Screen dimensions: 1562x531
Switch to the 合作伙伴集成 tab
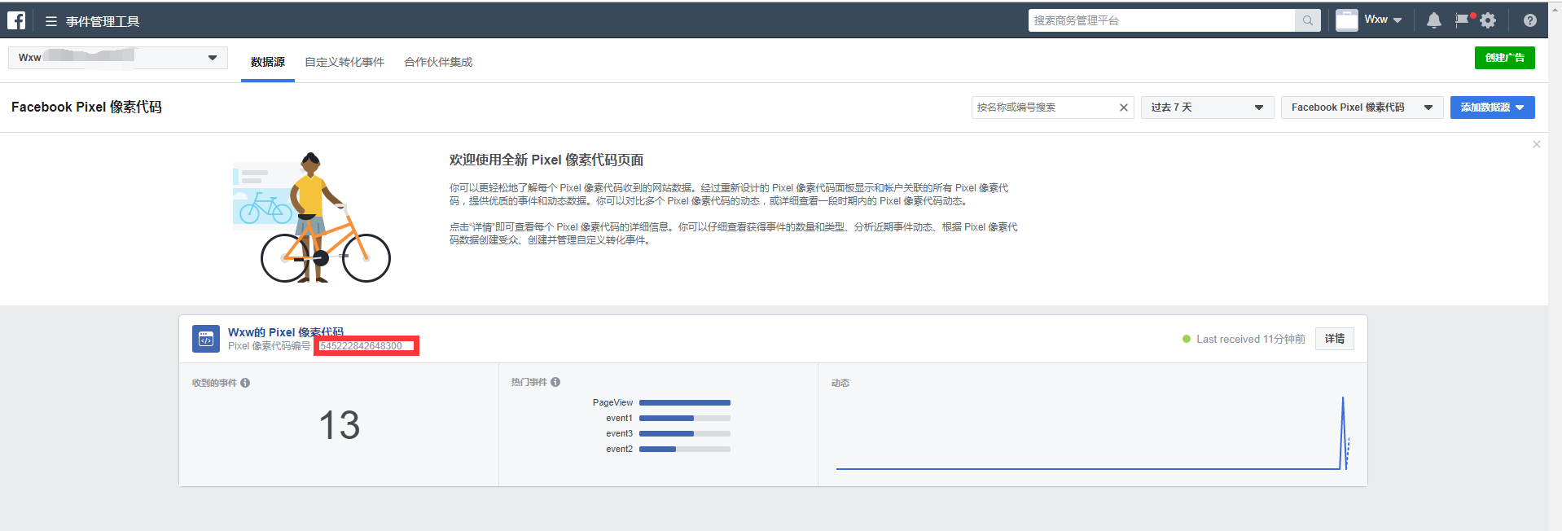[x=438, y=62]
